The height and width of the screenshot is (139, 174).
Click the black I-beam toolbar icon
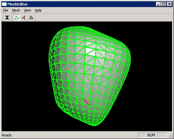pos(7,18)
